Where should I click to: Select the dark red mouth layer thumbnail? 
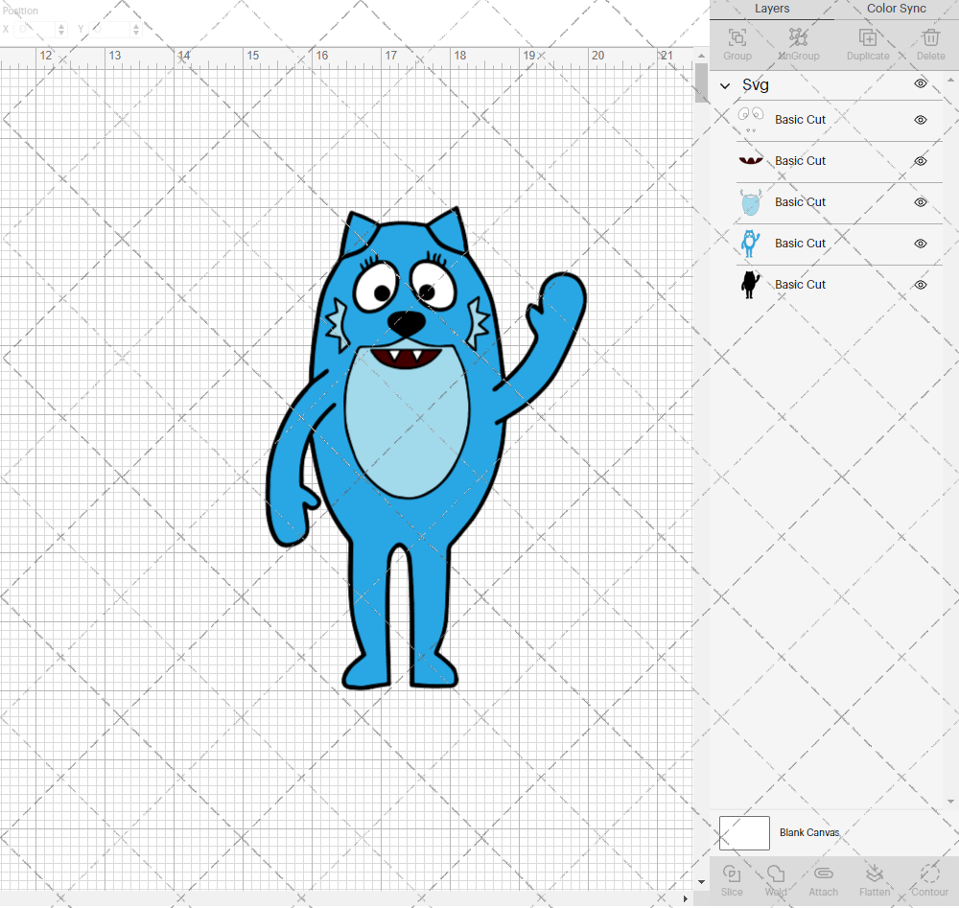click(751, 161)
